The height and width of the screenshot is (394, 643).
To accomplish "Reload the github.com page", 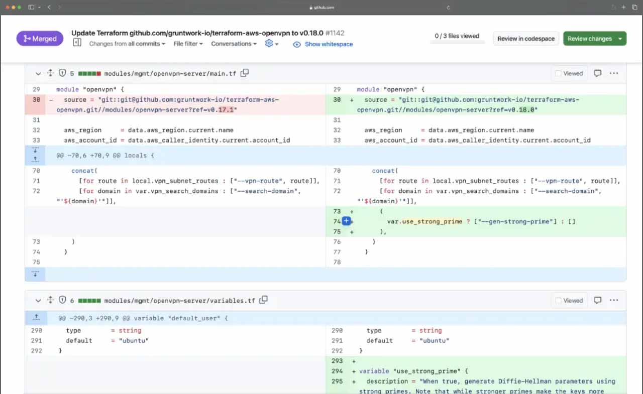I will [x=448, y=8].
